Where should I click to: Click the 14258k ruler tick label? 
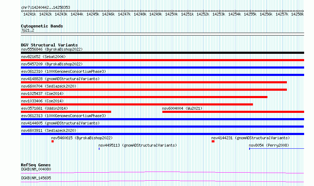click(x=297, y=14)
